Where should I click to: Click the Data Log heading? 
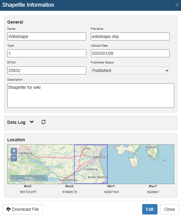[16, 122]
